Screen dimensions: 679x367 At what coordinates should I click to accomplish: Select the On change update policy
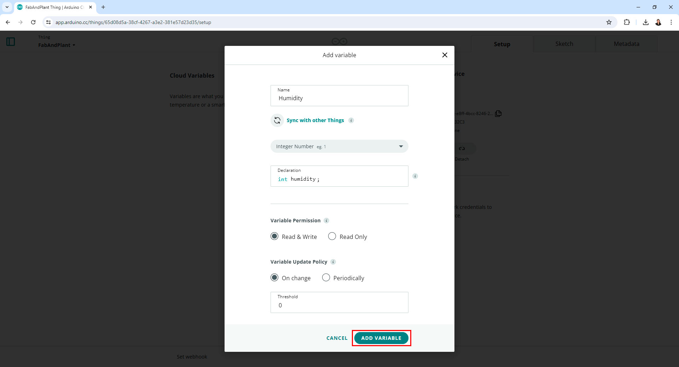tap(274, 278)
